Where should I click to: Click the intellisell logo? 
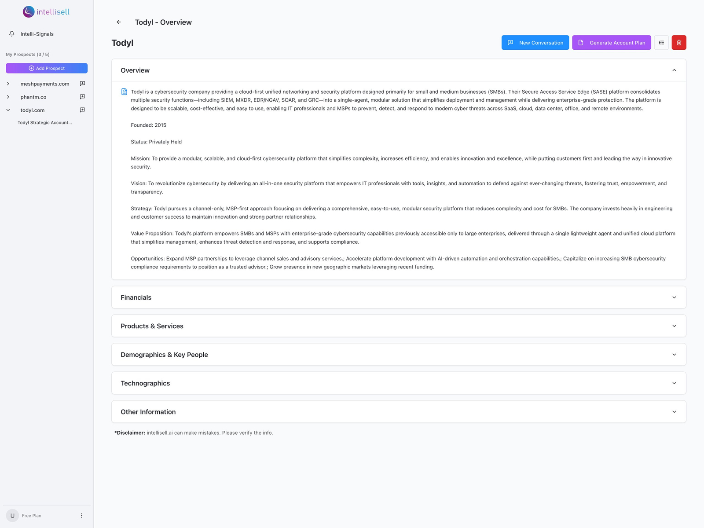coord(46,12)
